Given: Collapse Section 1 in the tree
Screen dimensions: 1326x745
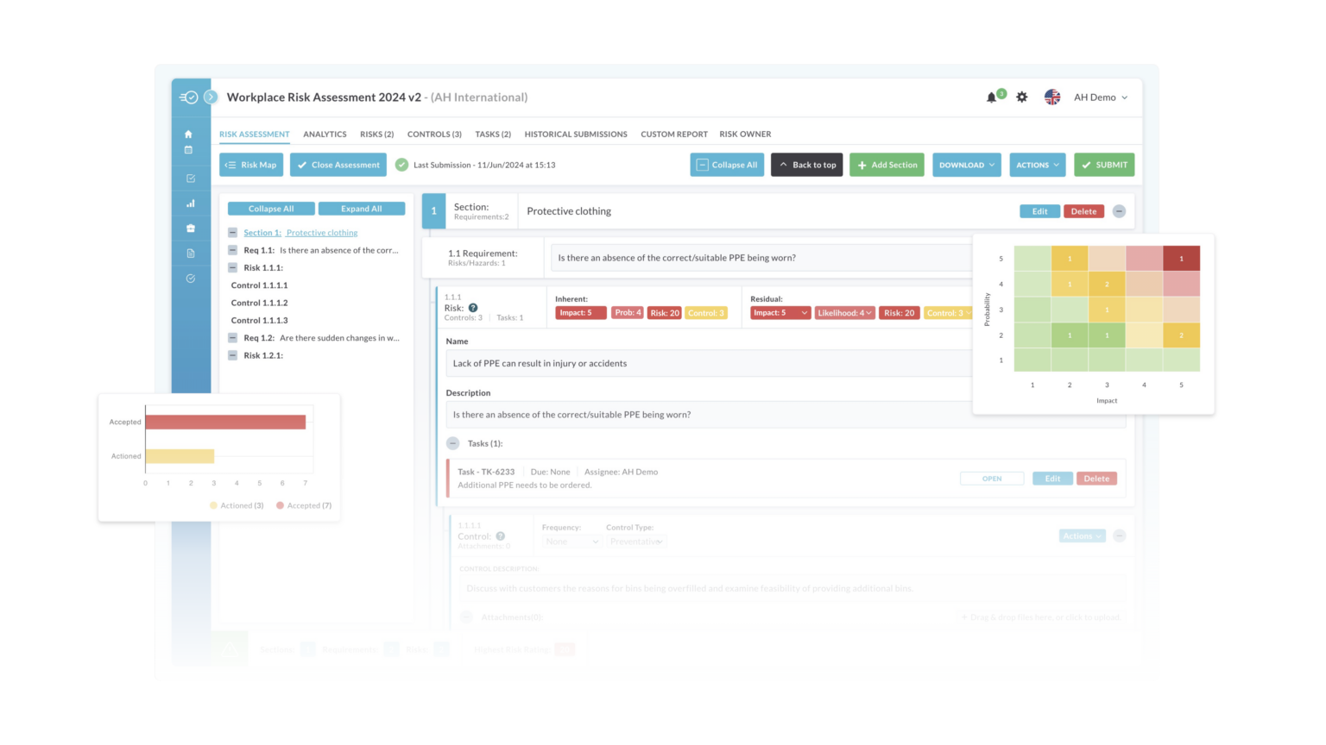Looking at the screenshot, I should [232, 233].
